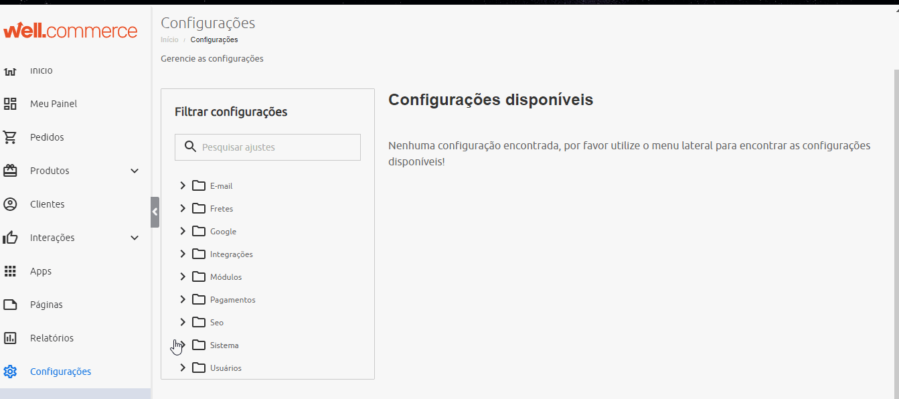
Task: Select the Fretes label in tree
Action: tap(222, 209)
